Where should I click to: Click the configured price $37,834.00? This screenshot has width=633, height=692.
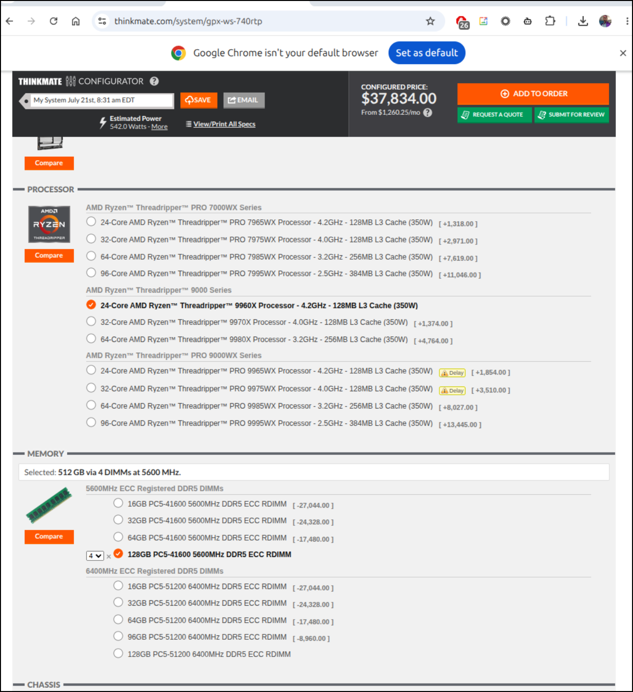pos(399,99)
